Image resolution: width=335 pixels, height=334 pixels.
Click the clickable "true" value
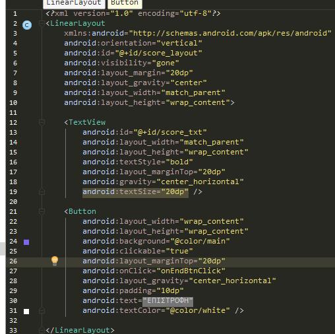tap(179, 251)
